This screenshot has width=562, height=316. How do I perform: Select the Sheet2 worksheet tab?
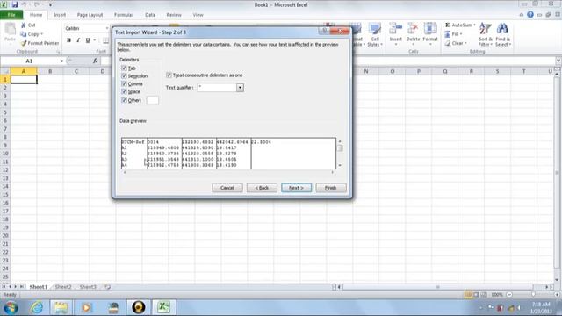(63, 287)
